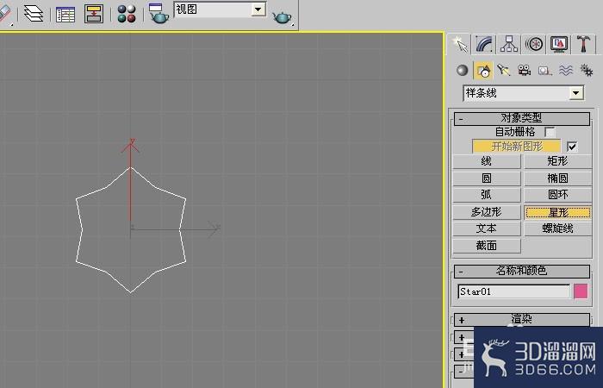Open the Curve Editor toolbar icon

click(65, 15)
